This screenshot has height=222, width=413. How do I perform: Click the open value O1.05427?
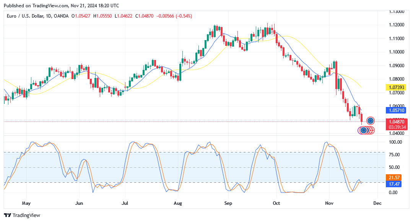[81, 16]
